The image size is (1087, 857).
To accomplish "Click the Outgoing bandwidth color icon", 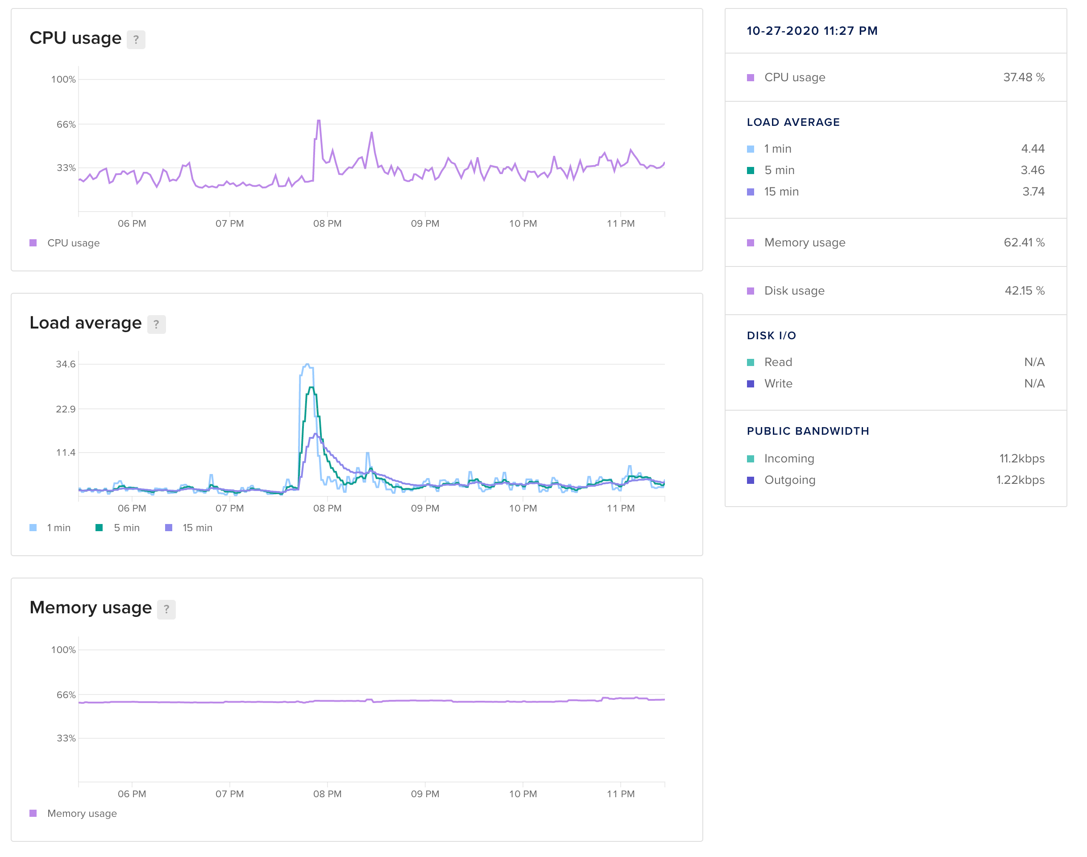I will point(751,480).
